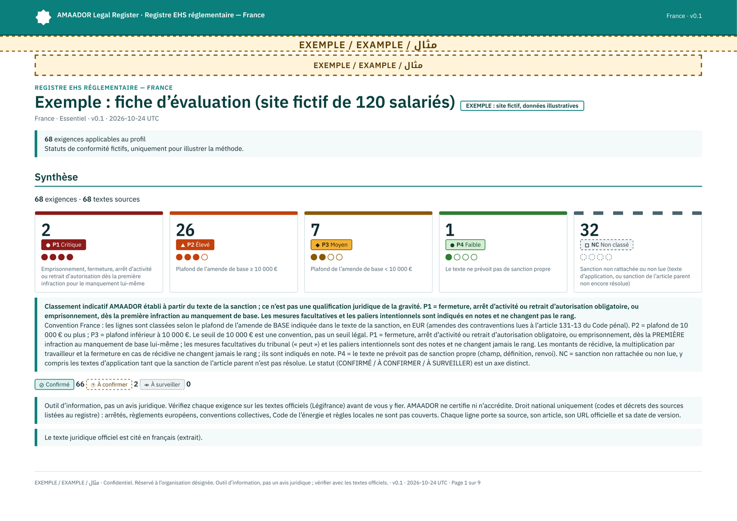Click the À confirmer status chip
The height and width of the screenshot is (521, 737).
pyautogui.click(x=109, y=384)
